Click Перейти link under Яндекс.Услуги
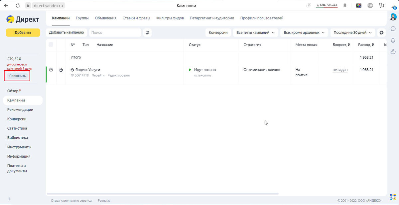 point(98,75)
